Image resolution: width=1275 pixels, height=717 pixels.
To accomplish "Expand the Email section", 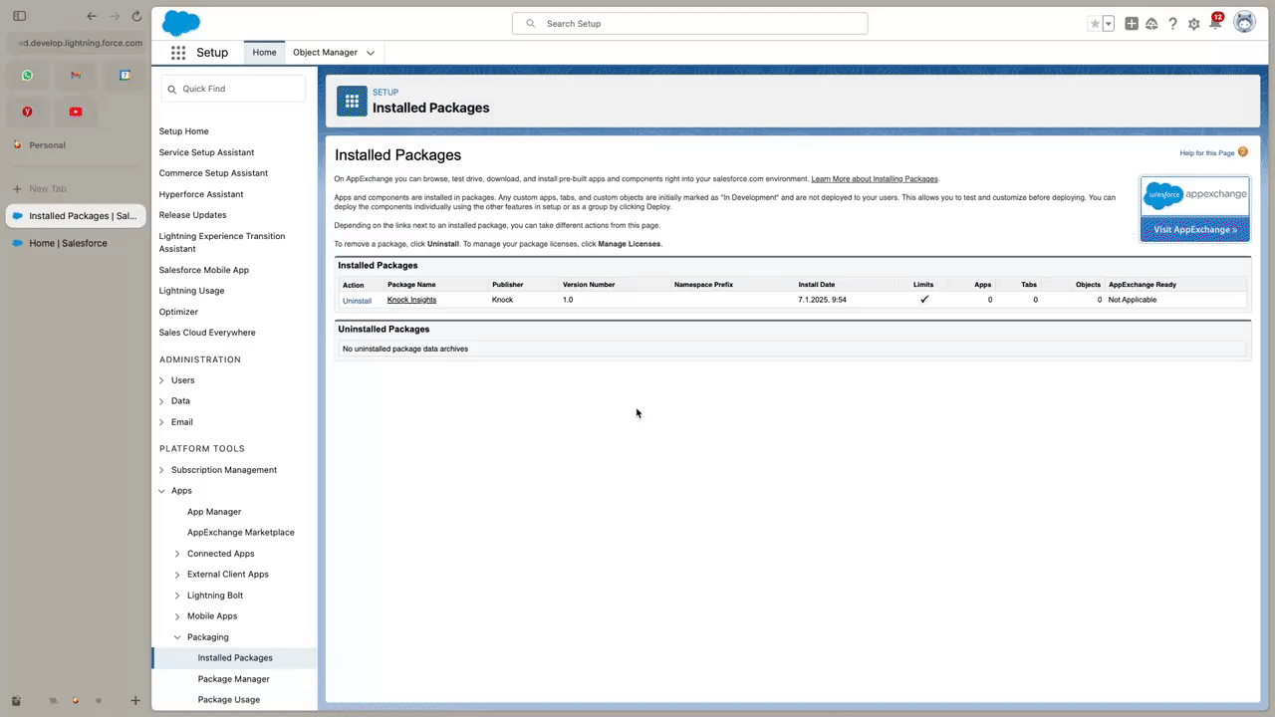I will [162, 422].
